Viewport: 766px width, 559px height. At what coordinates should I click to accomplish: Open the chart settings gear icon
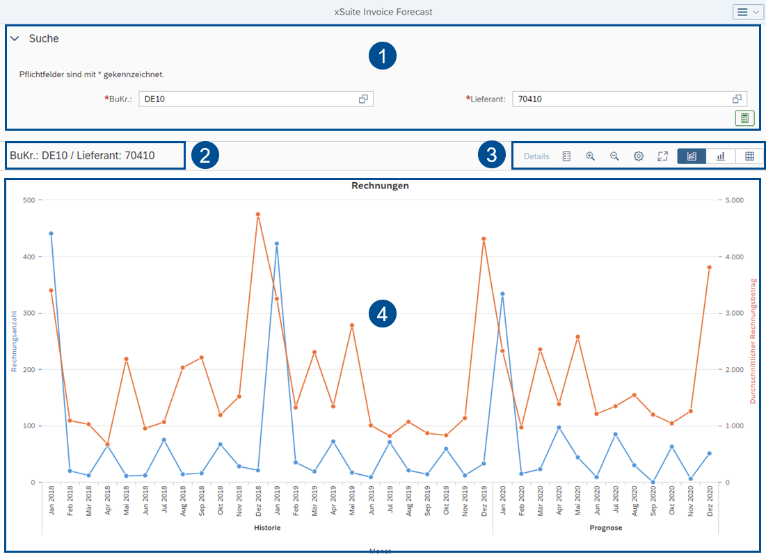point(638,156)
